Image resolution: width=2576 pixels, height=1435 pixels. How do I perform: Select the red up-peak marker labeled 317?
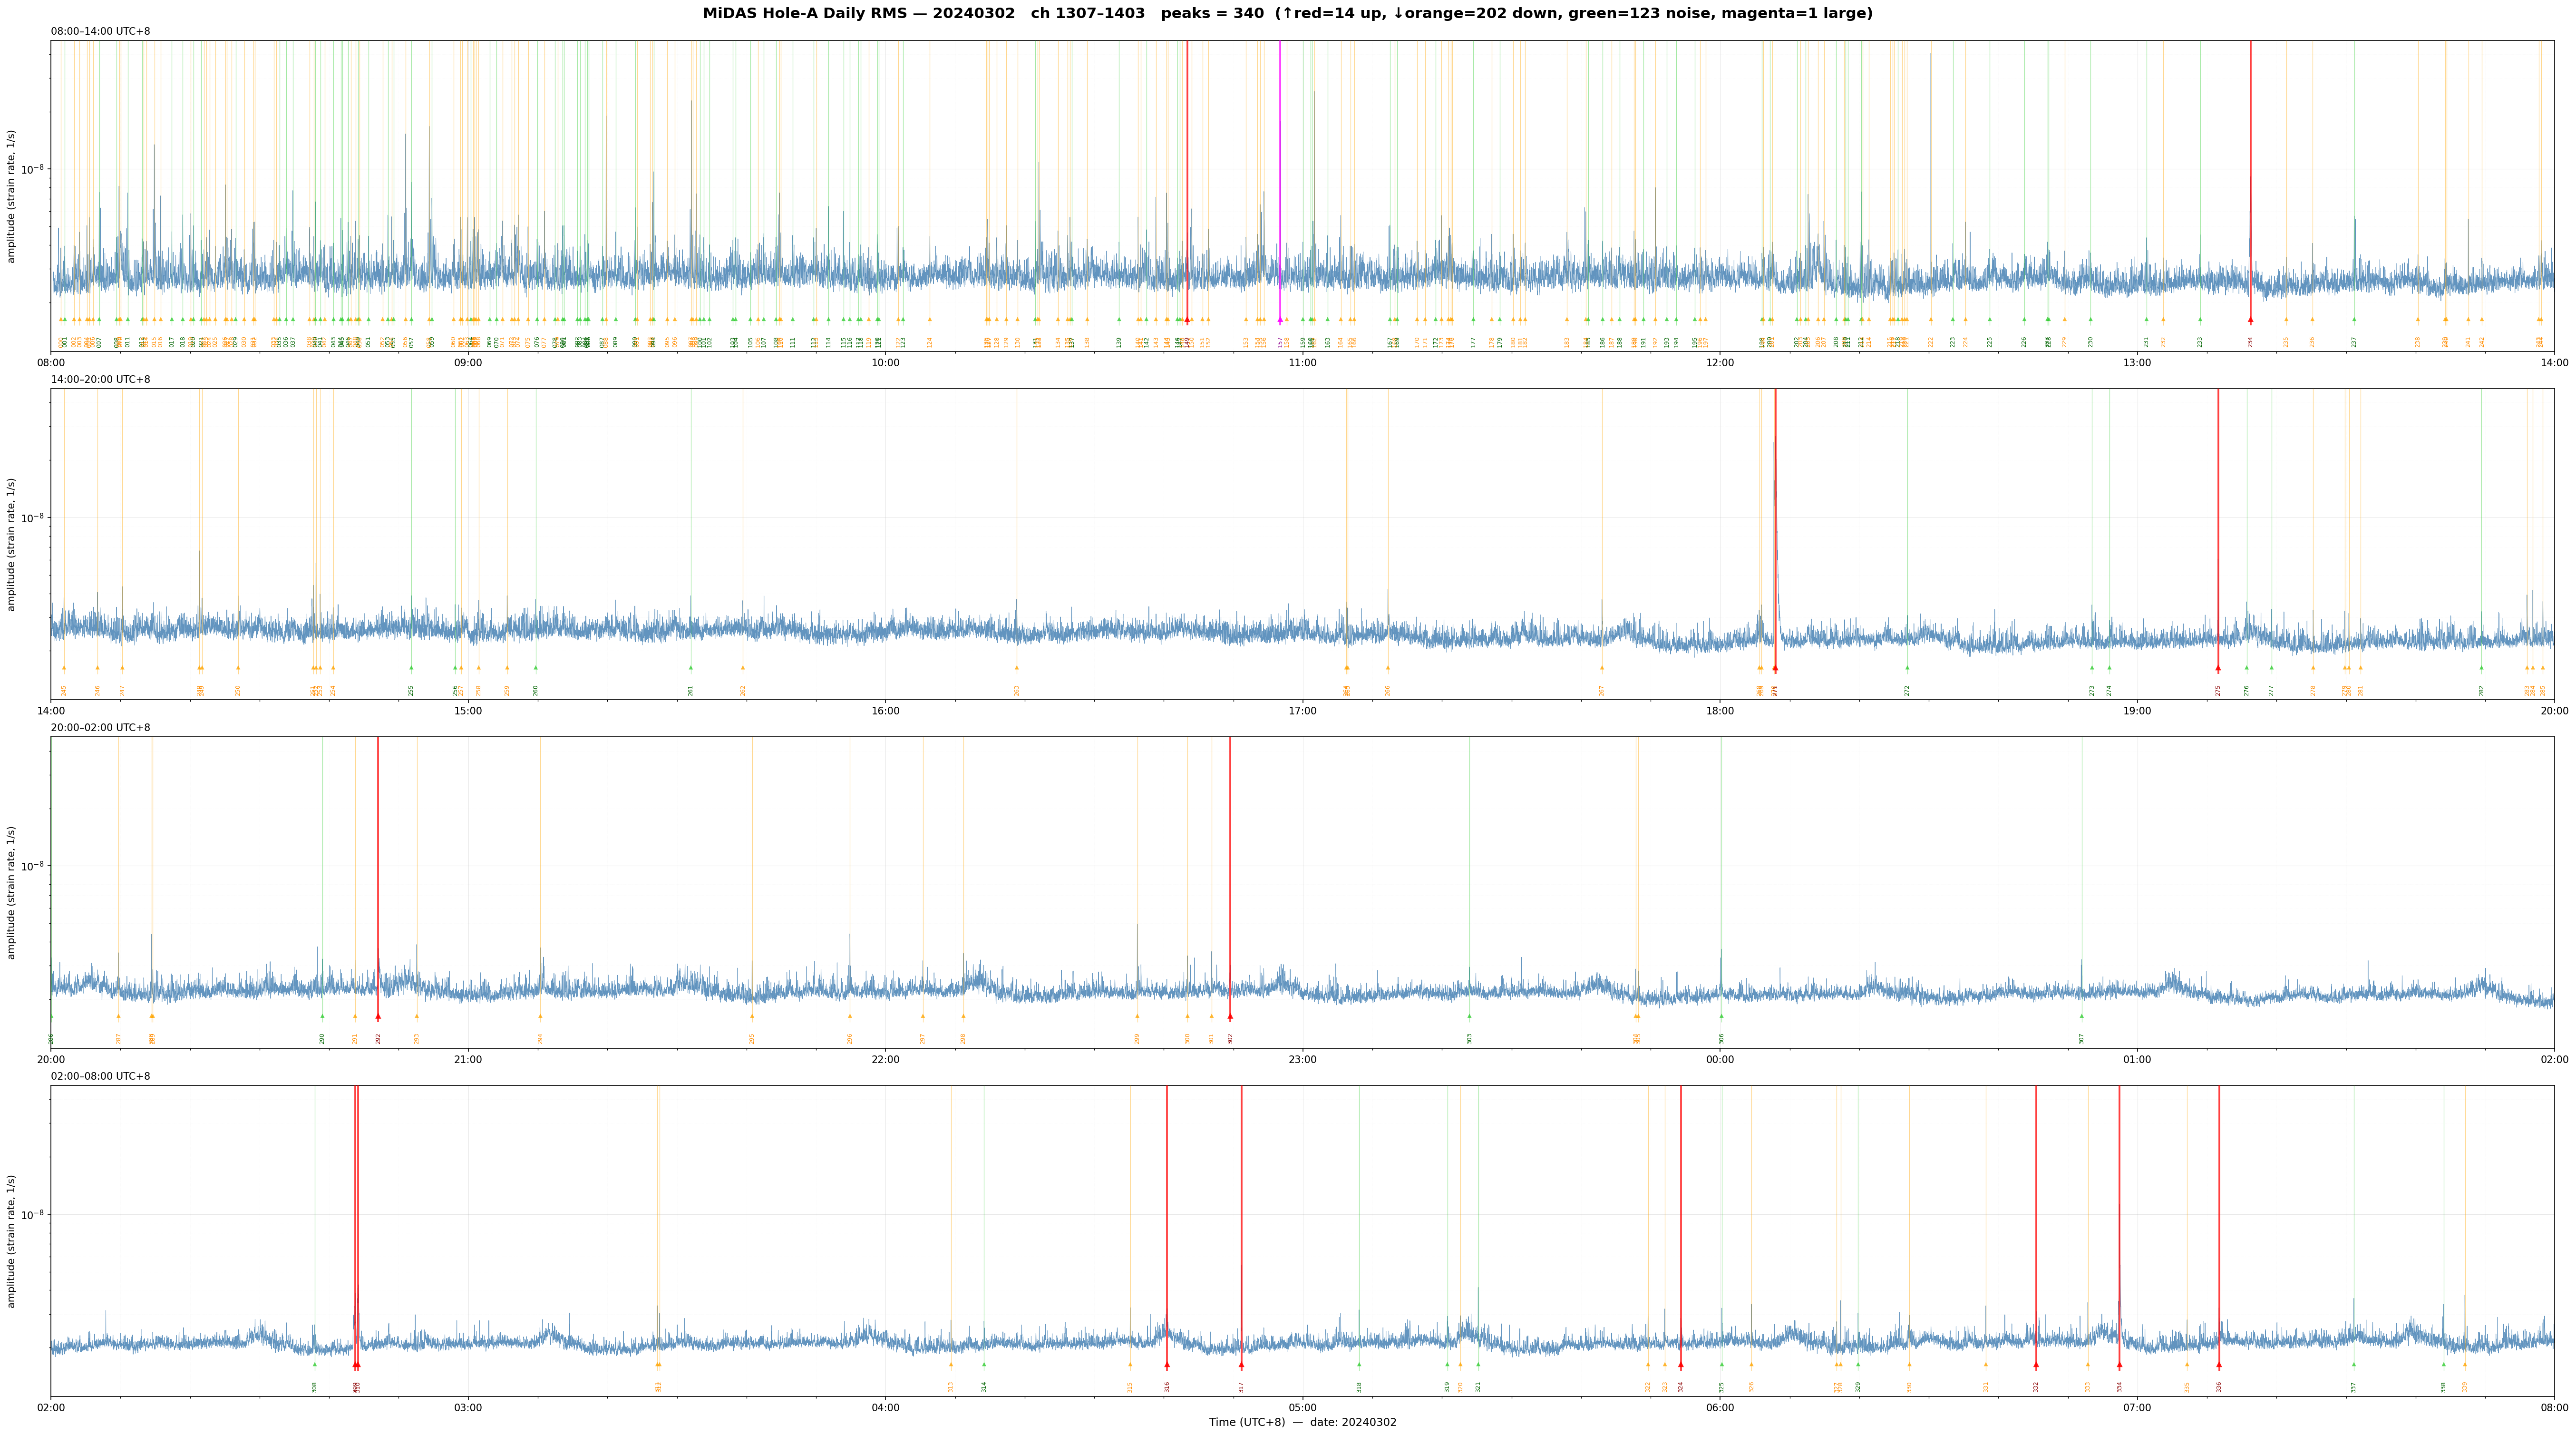(x=1241, y=1364)
